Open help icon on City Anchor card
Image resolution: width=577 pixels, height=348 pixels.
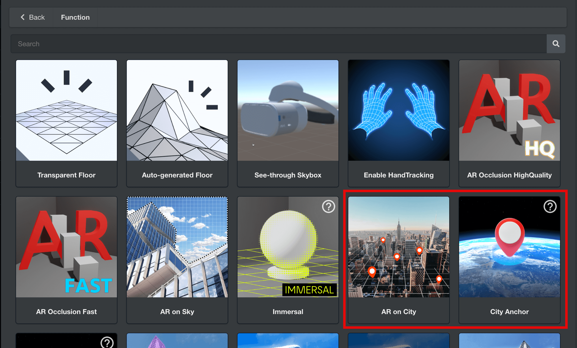click(550, 207)
